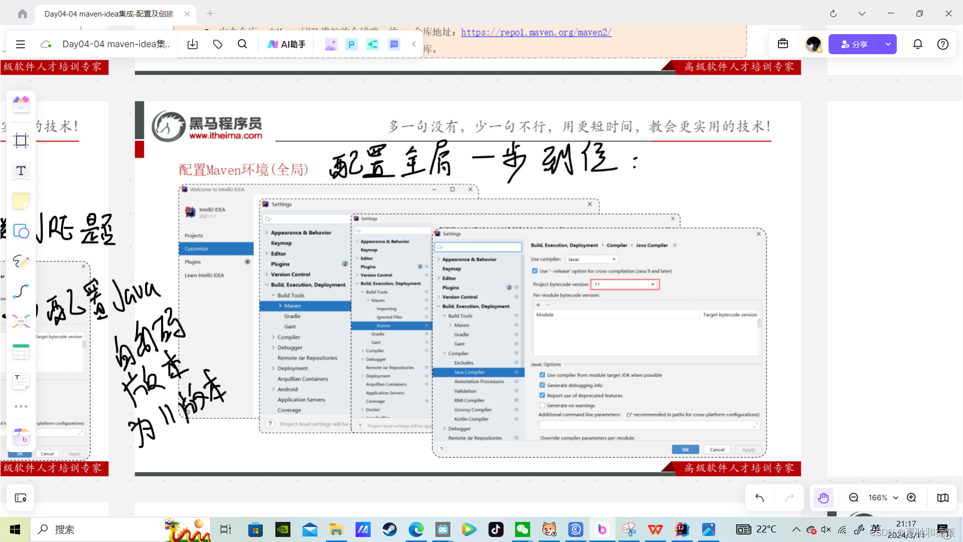963x542 pixels.
Task: Open the frame list panel icon
Action: coord(21,498)
